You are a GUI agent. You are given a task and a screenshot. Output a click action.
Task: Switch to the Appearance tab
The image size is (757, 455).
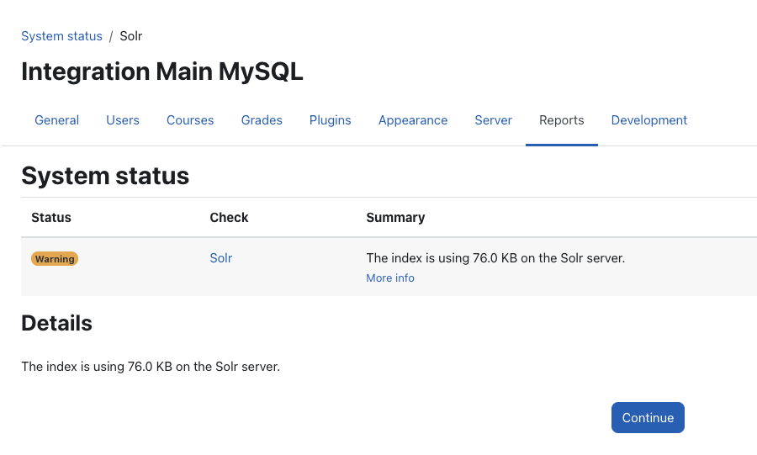pos(413,120)
